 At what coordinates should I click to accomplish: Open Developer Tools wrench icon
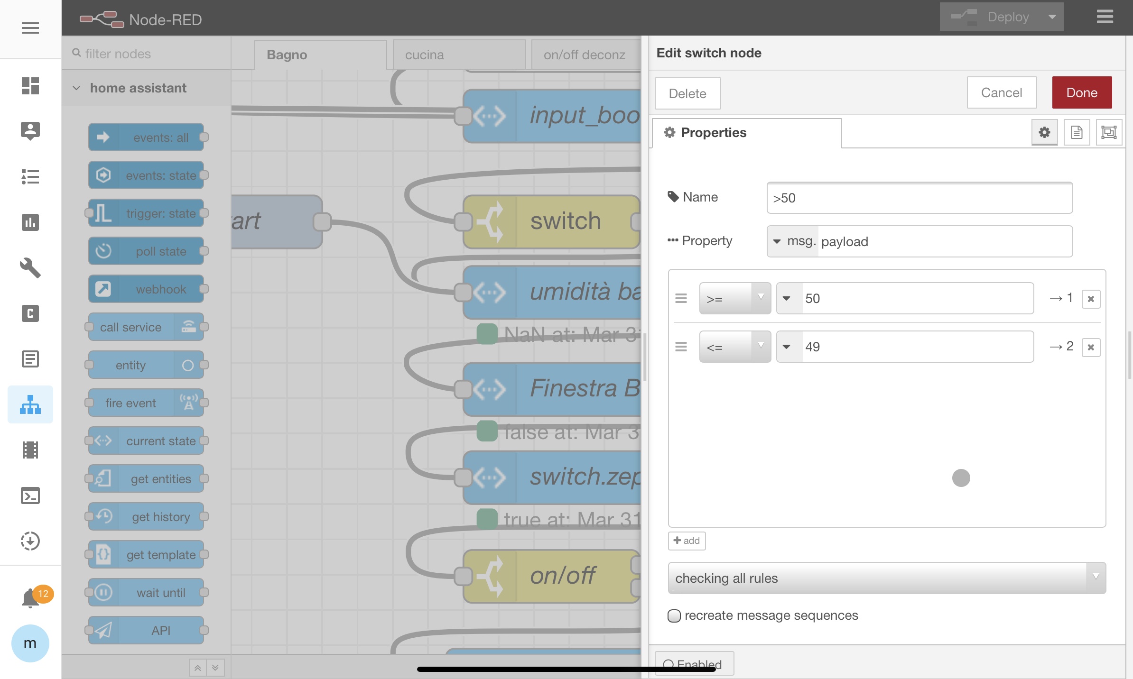click(x=30, y=267)
